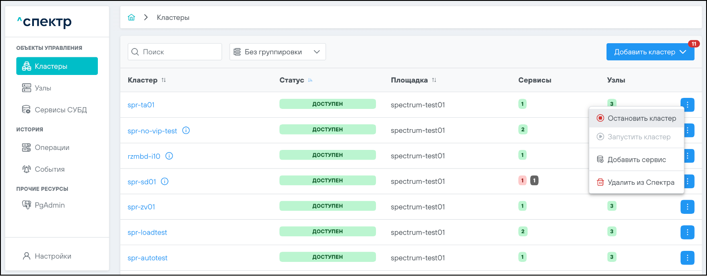Open Настройки in the sidebar
The image size is (707, 276).
tap(52, 256)
